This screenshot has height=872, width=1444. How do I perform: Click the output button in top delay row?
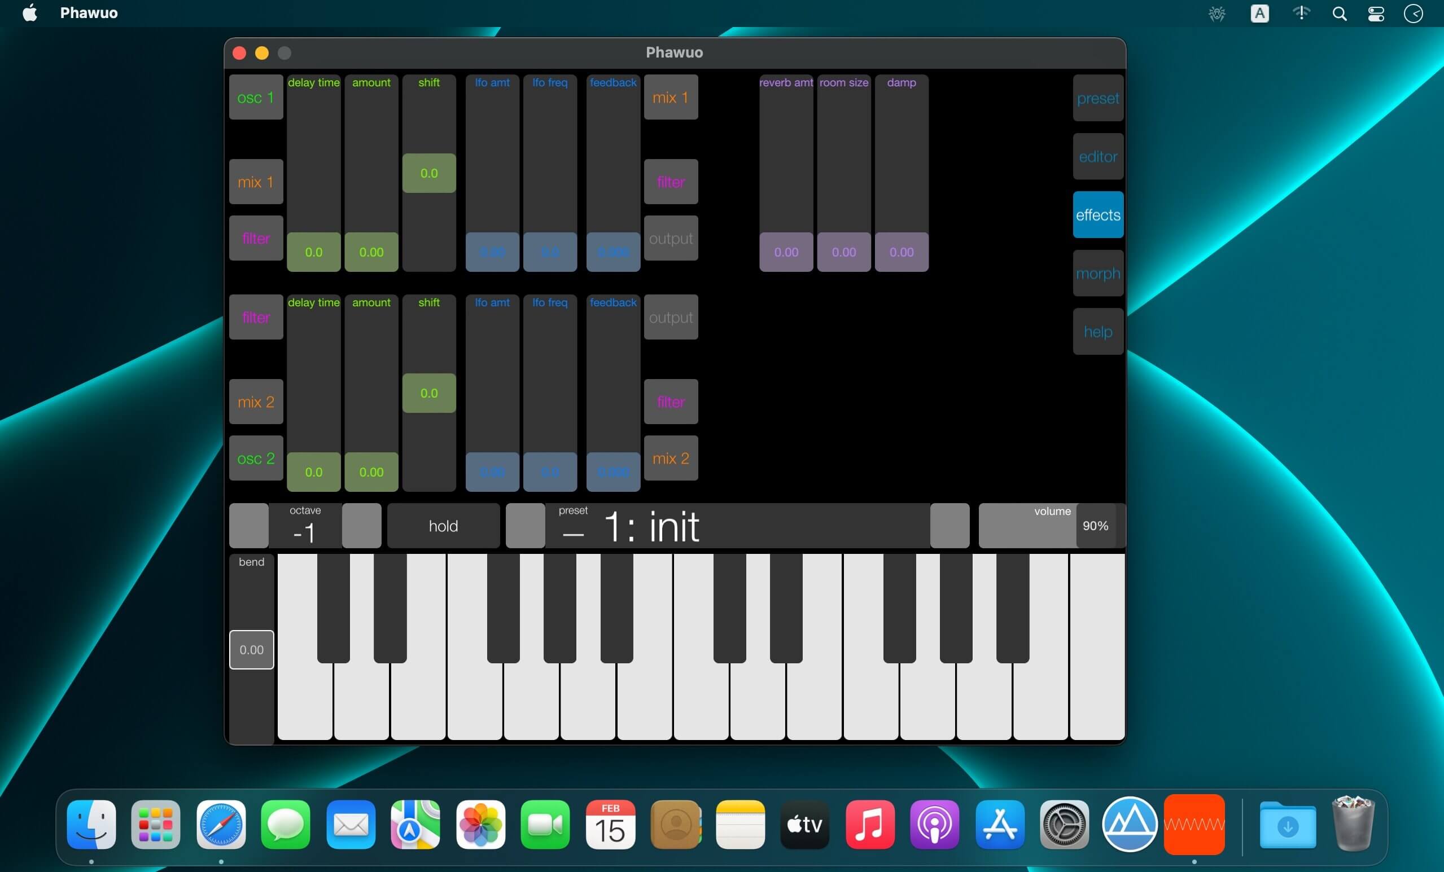click(671, 239)
